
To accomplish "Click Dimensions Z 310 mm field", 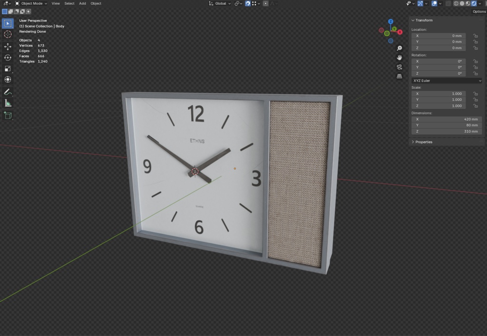I will pyautogui.click(x=447, y=132).
